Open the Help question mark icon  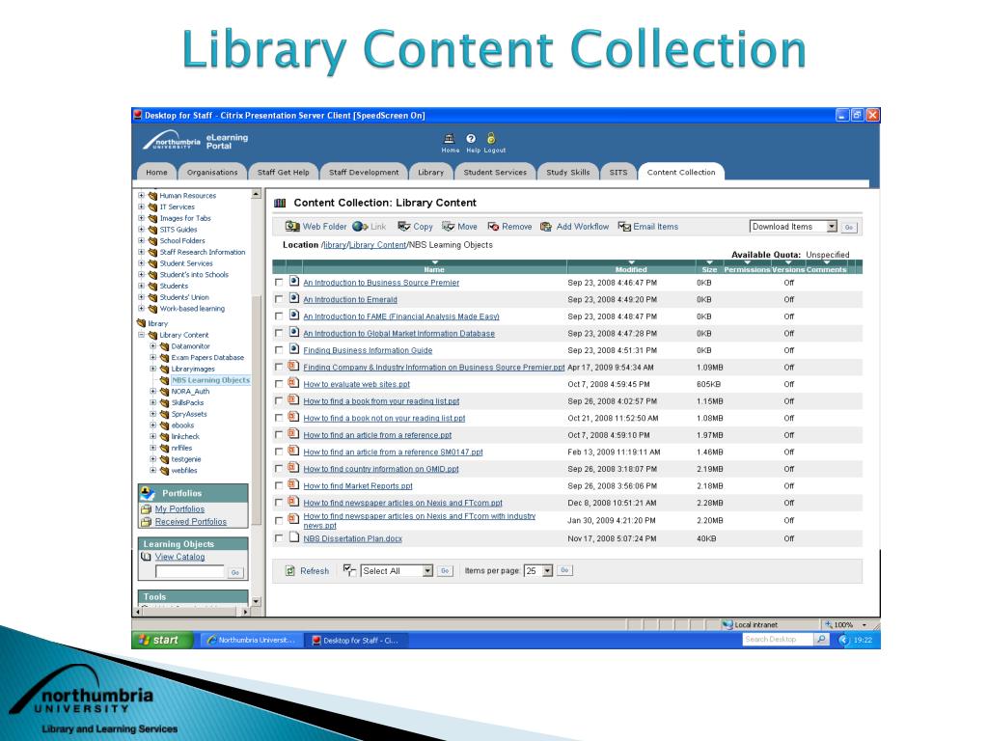[x=471, y=139]
